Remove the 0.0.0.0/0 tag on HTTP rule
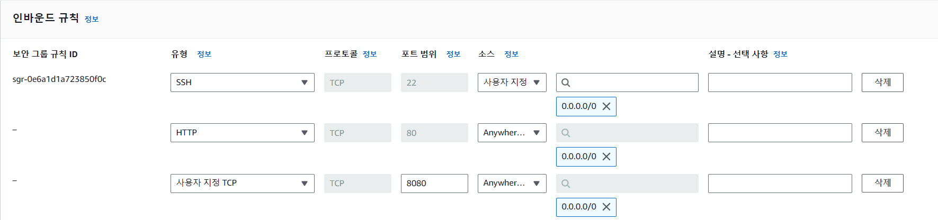The height and width of the screenshot is (220, 938). tap(606, 157)
